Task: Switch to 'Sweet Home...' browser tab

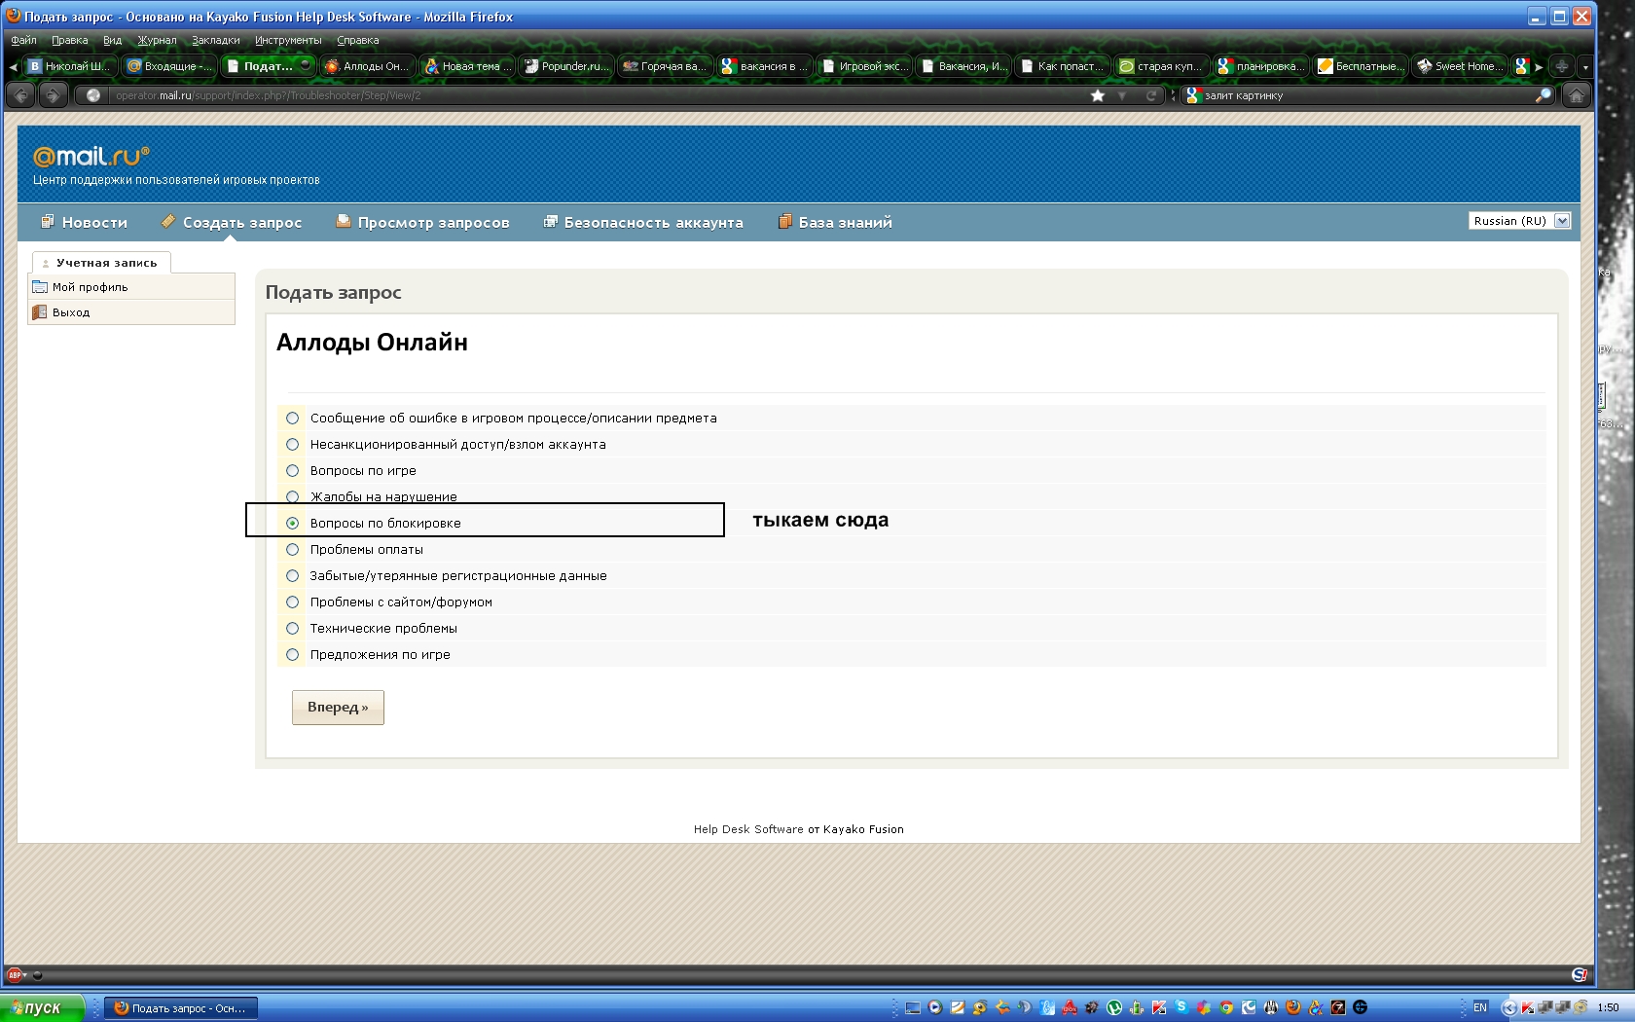Action: click(1459, 66)
